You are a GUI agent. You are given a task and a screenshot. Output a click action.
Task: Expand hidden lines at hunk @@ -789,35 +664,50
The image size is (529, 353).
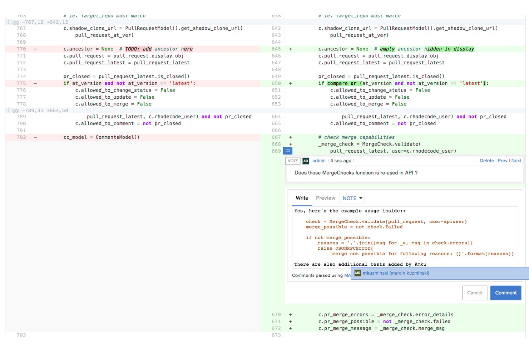9,111
